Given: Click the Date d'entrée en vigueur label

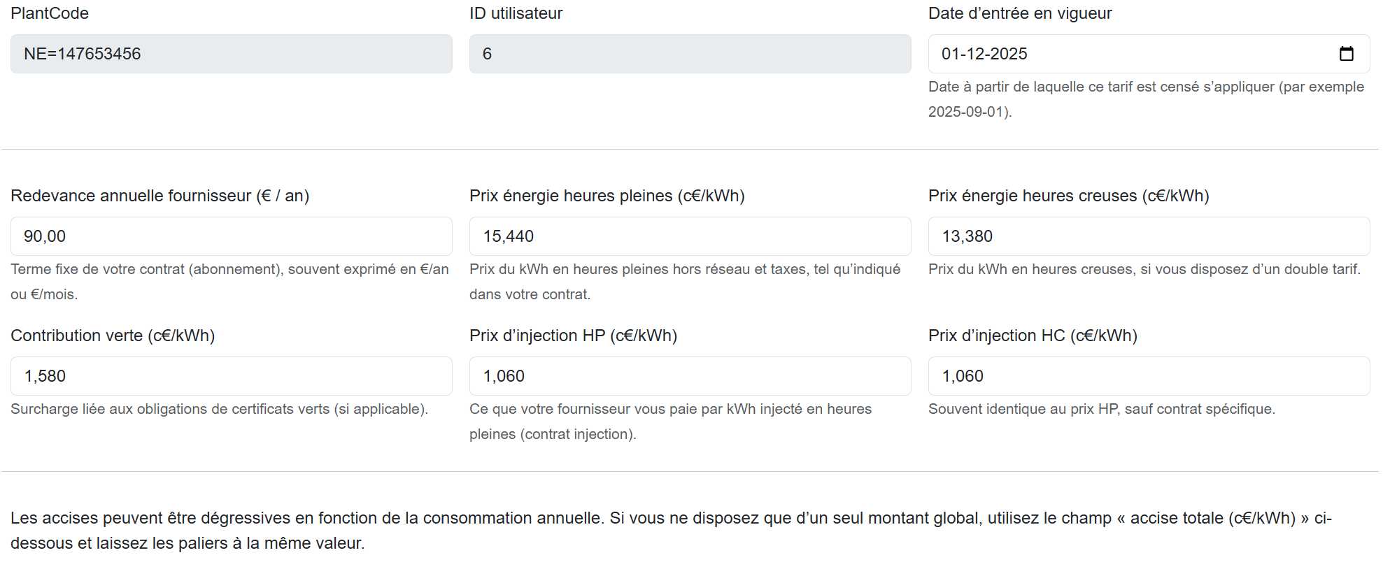Looking at the screenshot, I should [1019, 13].
